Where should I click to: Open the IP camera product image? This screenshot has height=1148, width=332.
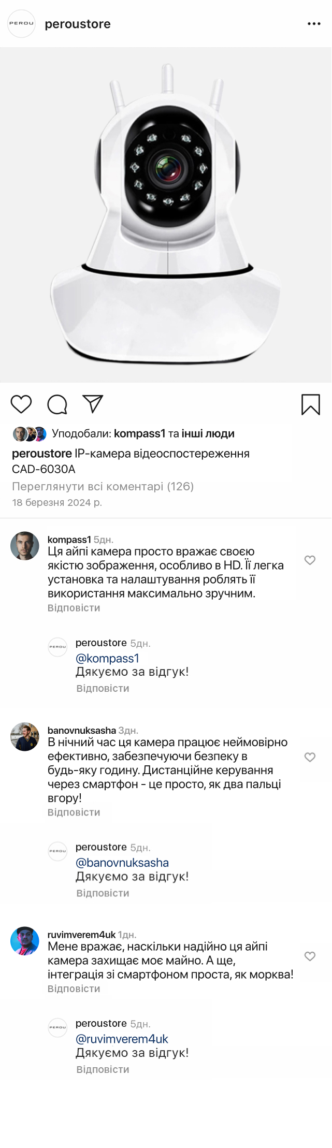pyautogui.click(x=166, y=215)
